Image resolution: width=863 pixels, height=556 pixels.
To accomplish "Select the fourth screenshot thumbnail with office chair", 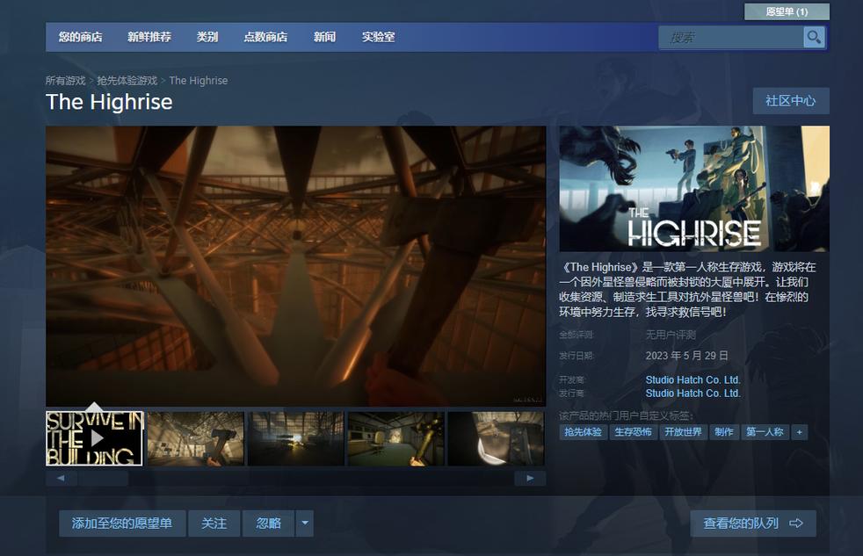I will (395, 438).
